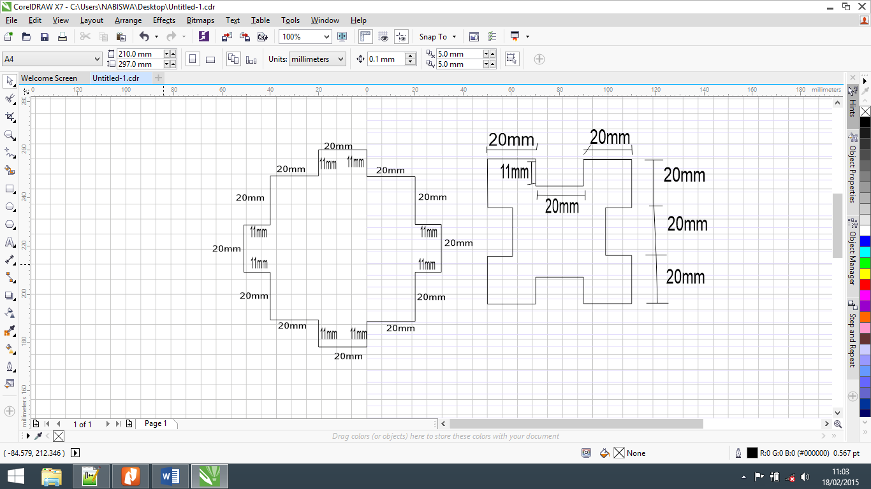Toggle Show Rulers
871x489 pixels.
pos(365,37)
